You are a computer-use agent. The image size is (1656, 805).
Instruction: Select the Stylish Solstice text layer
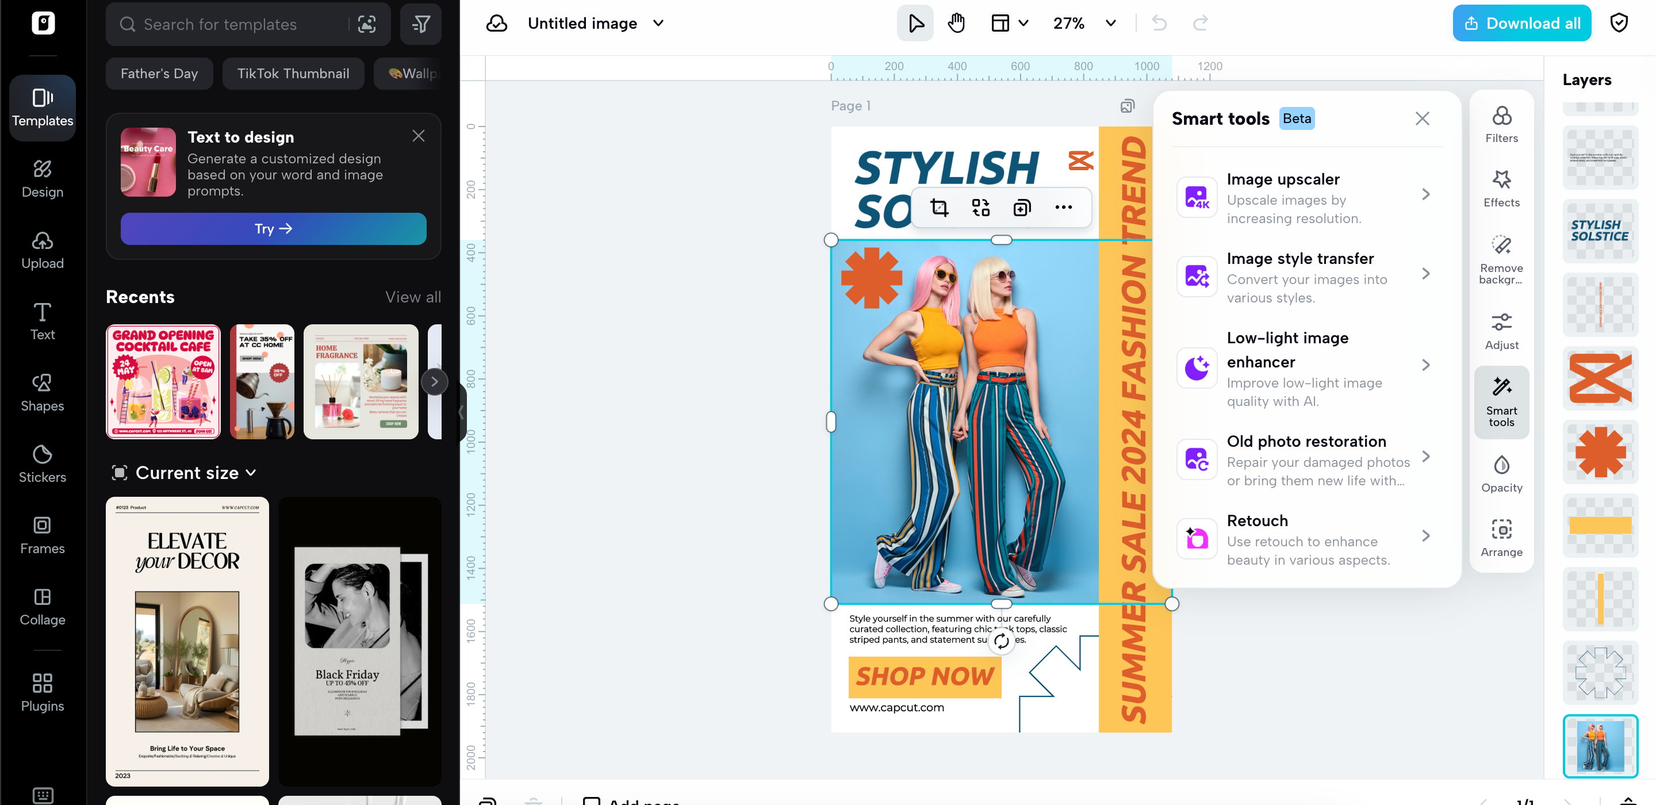[1600, 230]
